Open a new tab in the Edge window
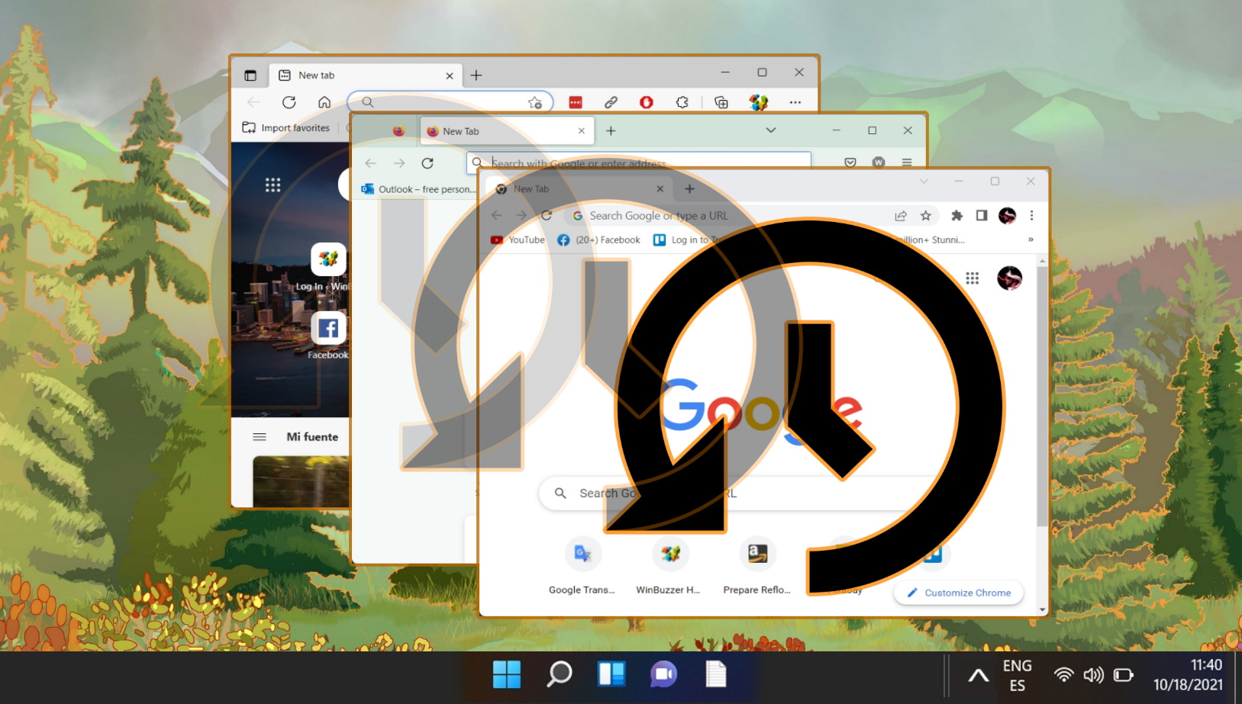This screenshot has width=1242, height=704. [476, 76]
